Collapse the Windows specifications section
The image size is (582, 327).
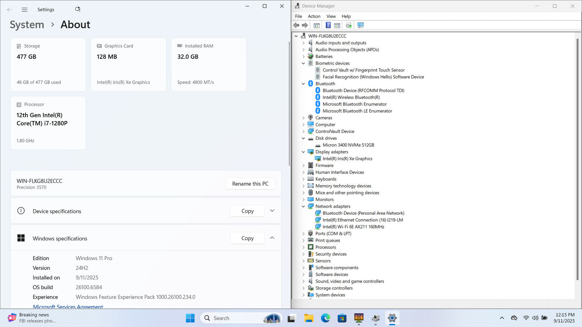[x=272, y=238]
